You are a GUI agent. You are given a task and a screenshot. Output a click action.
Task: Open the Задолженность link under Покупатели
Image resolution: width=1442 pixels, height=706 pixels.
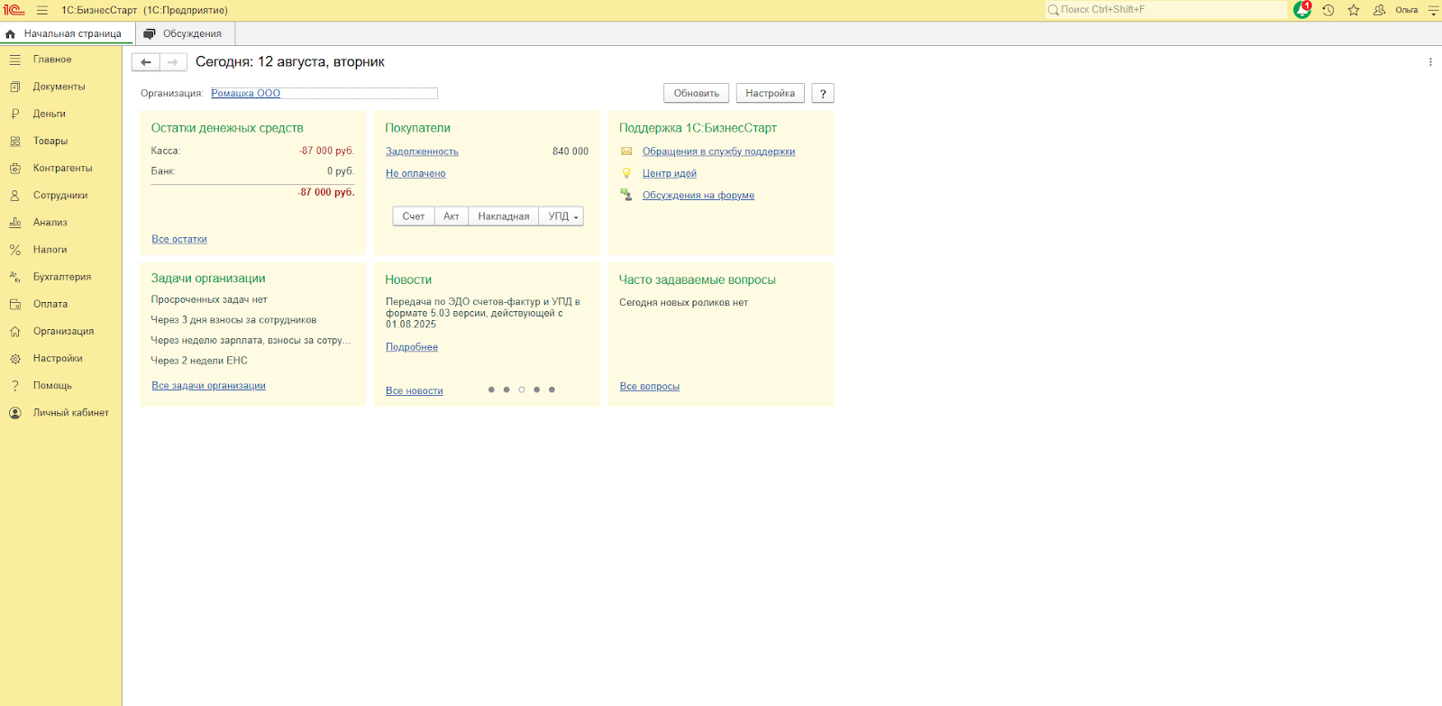tap(422, 151)
